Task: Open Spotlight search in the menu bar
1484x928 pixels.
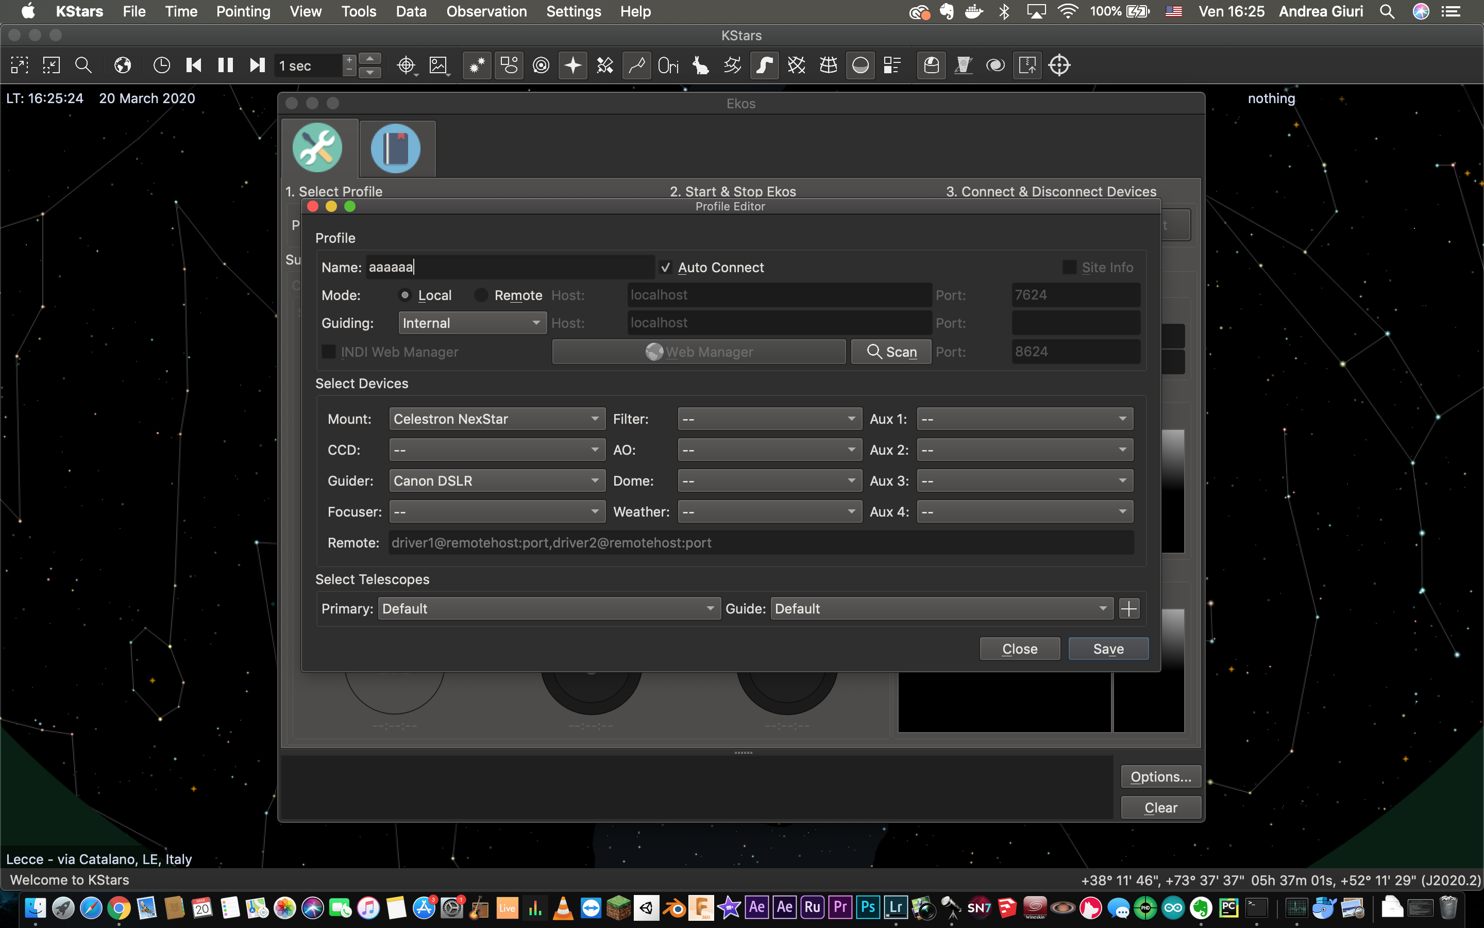Action: [x=1387, y=12]
